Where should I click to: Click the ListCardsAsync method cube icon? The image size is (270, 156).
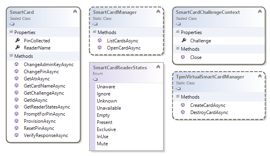(x=100, y=40)
